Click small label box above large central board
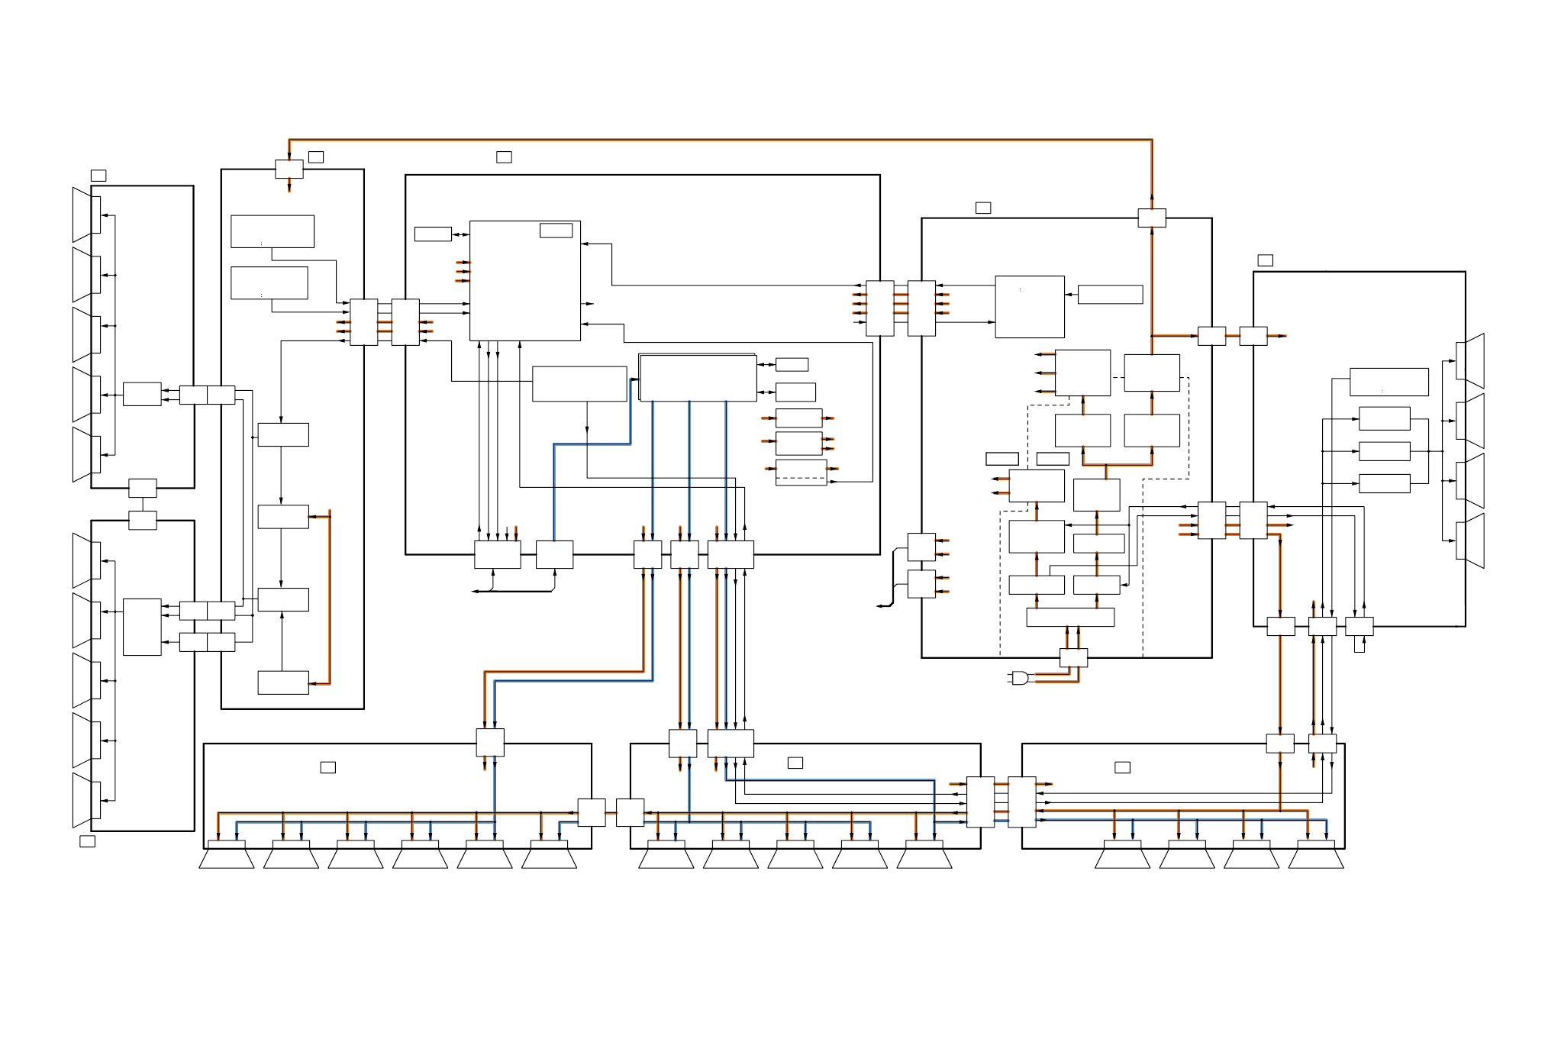Image resolution: width=1545 pixels, height=1039 pixels. pos(504,157)
